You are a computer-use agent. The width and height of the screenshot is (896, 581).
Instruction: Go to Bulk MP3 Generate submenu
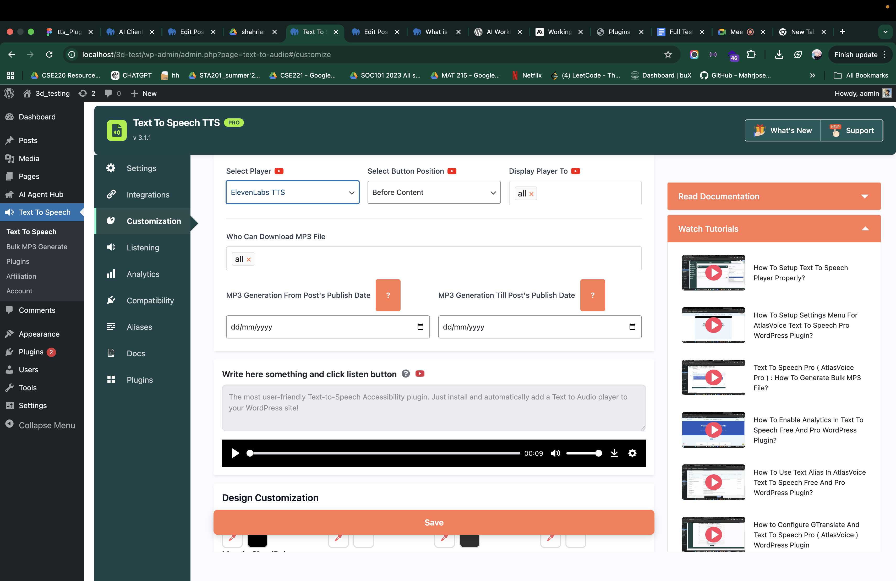(36, 246)
